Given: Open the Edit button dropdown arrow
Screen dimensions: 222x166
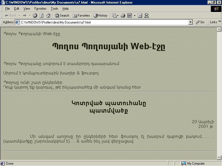Looking at the screenshot, I should click(x=135, y=15).
